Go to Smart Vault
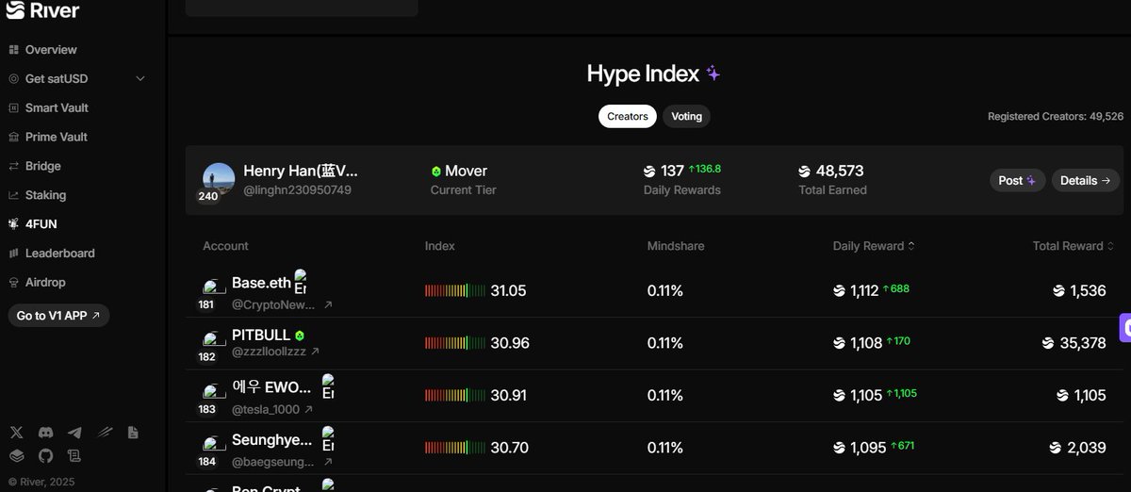This screenshot has width=1131, height=492. coord(57,108)
